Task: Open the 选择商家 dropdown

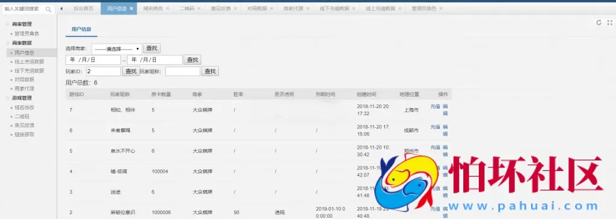Action: (x=117, y=49)
